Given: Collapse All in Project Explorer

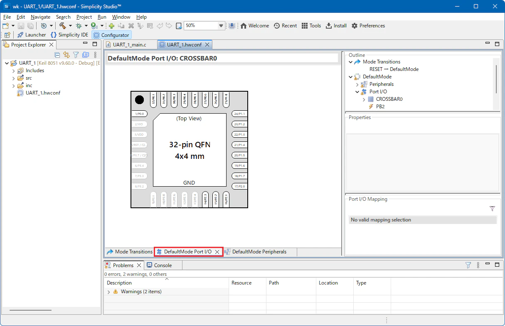Looking at the screenshot, I should coord(57,55).
